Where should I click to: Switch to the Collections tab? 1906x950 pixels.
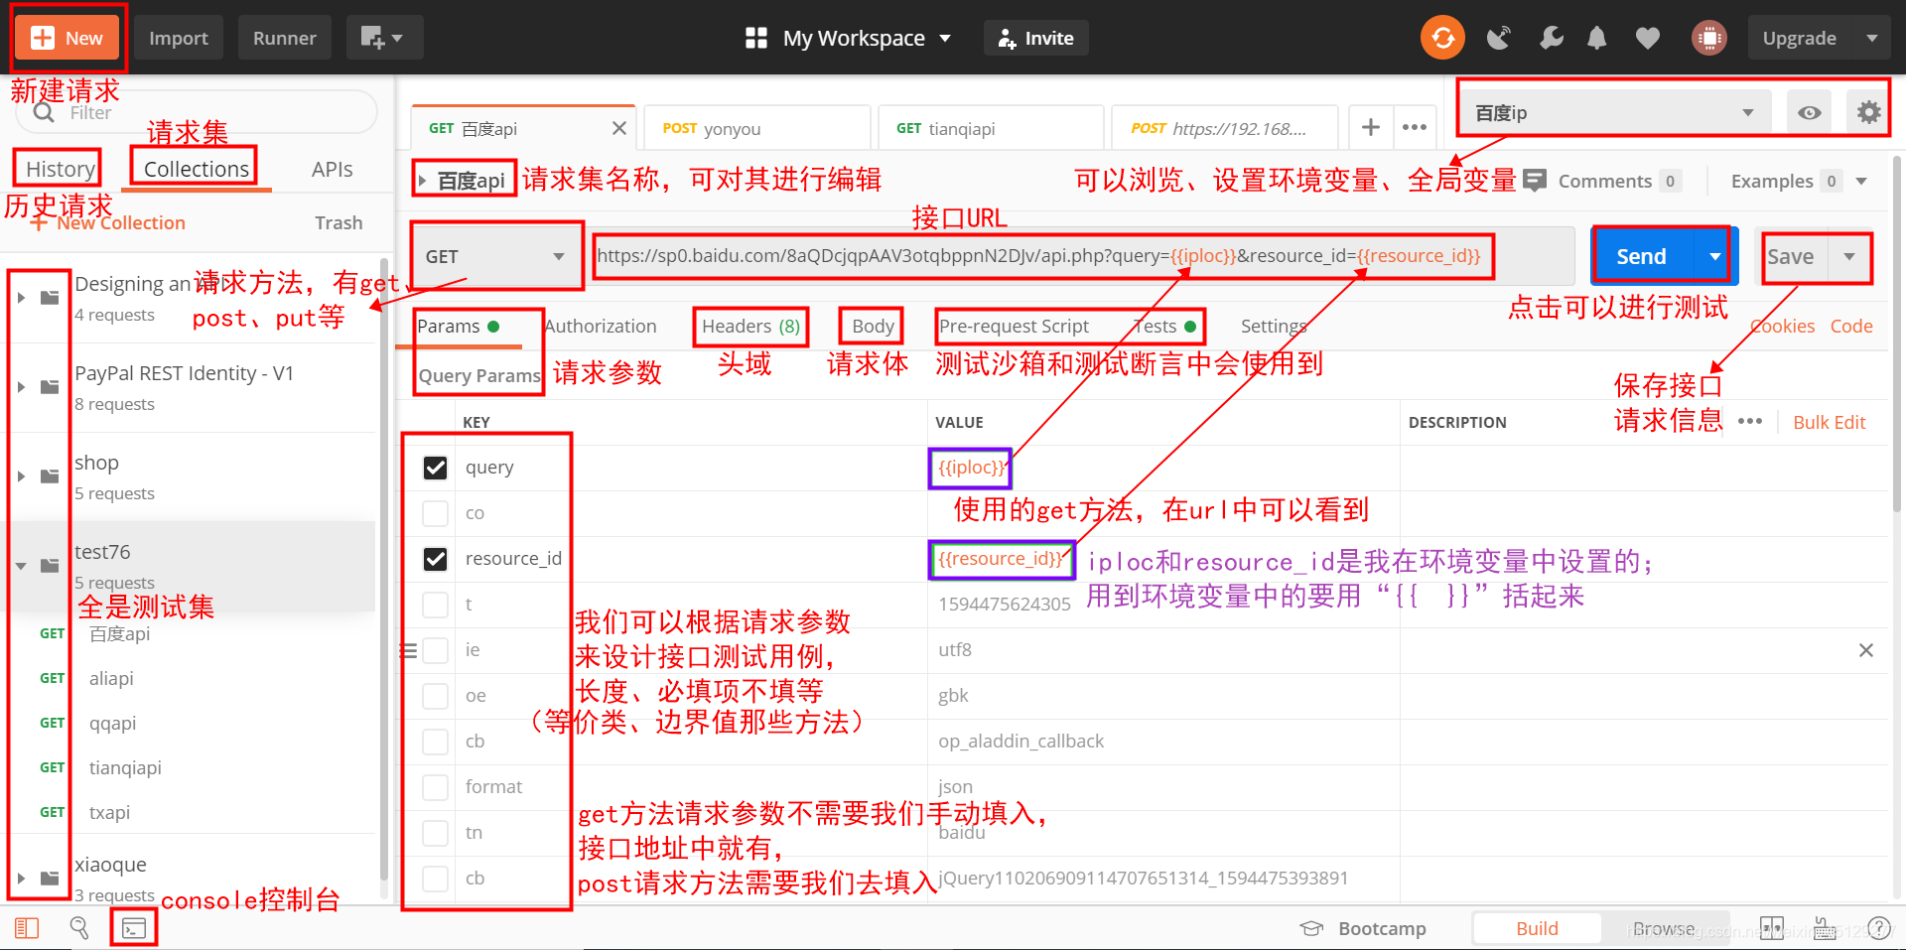196,169
